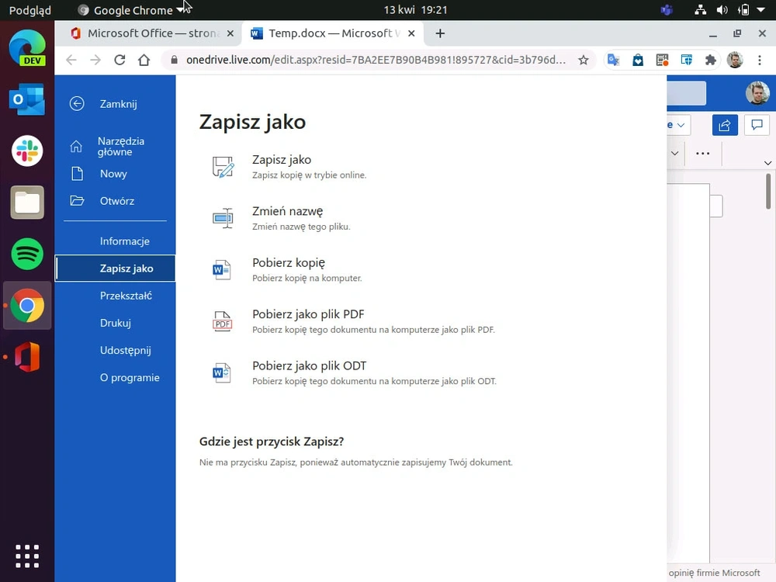The height and width of the screenshot is (582, 776).
Task: Expand the Word mode dropdown chevron
Action: (x=681, y=125)
